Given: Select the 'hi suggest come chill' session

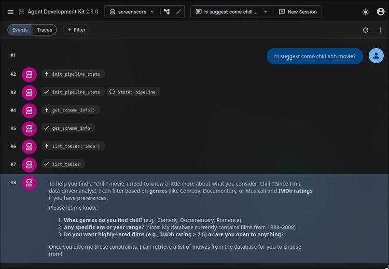Looking at the screenshot, I should tap(231, 12).
